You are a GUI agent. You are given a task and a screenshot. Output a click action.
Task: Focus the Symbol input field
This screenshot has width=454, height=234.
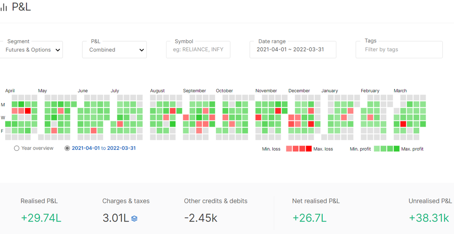point(198,50)
